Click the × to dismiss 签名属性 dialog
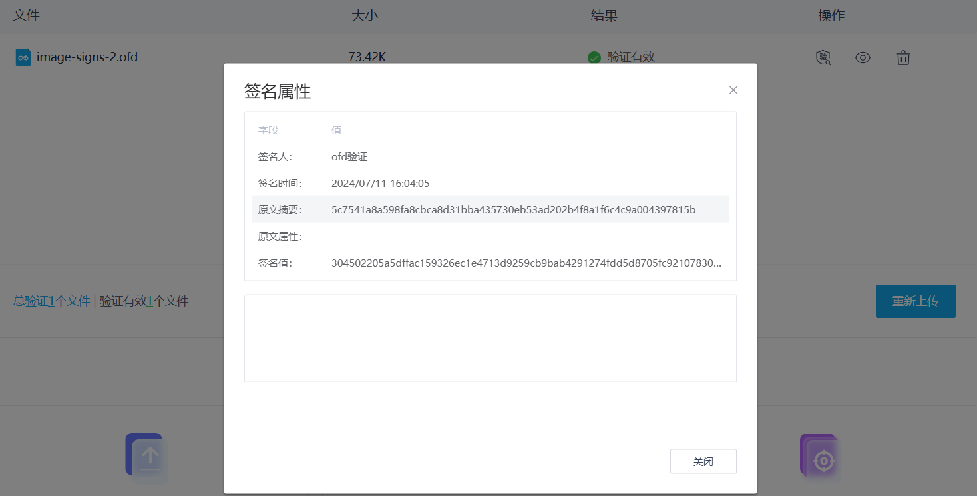The width and height of the screenshot is (977, 496). [x=733, y=90]
